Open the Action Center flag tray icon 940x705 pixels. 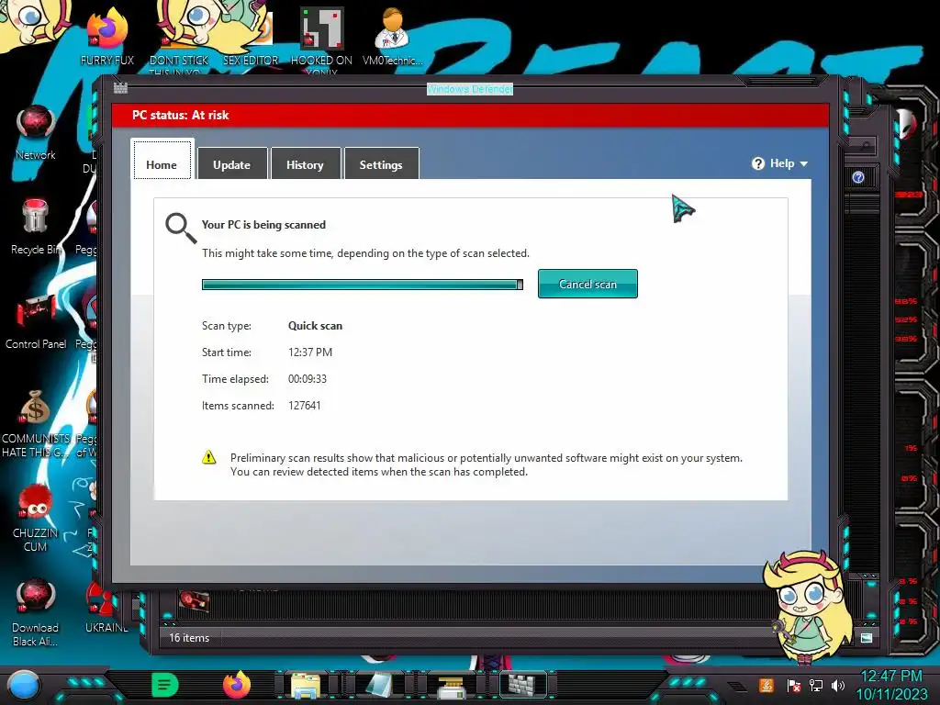pyautogui.click(x=794, y=685)
